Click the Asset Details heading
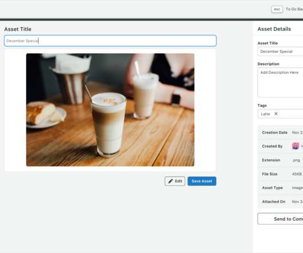Viewport: 303px width, 253px height. [274, 29]
